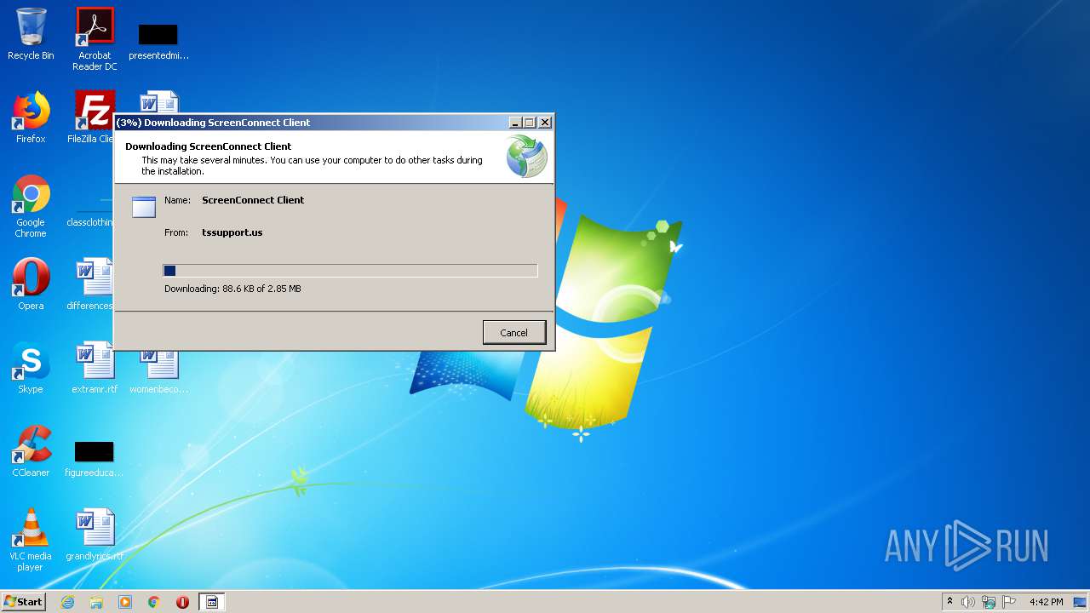Open the Action Center flag icon
Viewport: 1090px width, 613px height.
pos(1009,602)
